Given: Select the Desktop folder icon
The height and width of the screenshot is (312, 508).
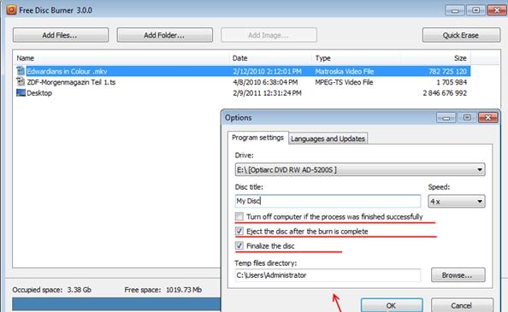Looking at the screenshot, I should click(21, 93).
